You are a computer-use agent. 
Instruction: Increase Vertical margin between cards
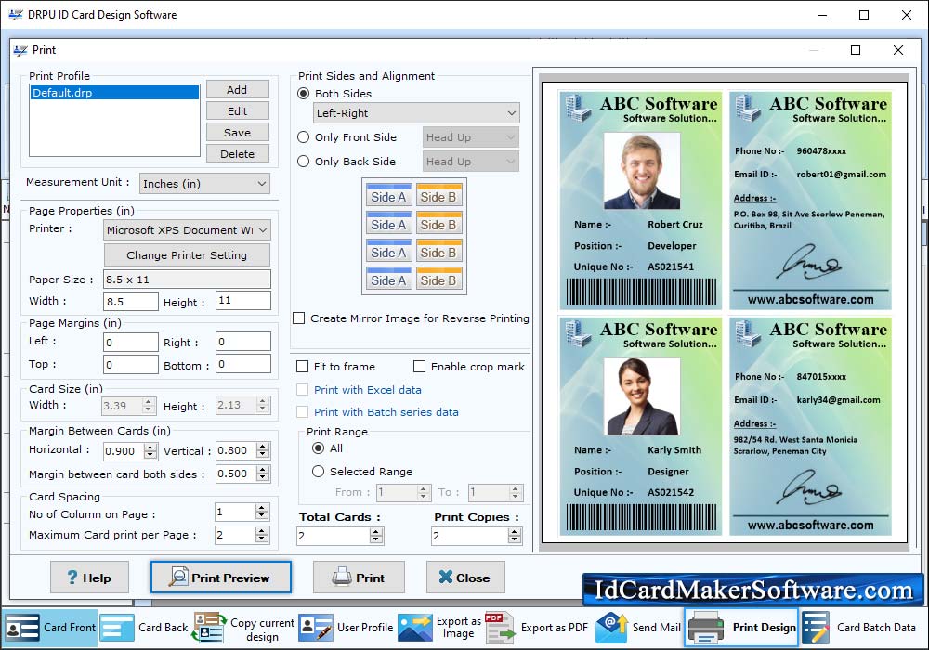click(263, 447)
